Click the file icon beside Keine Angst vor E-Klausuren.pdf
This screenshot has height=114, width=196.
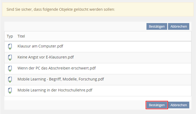[x=10, y=57]
